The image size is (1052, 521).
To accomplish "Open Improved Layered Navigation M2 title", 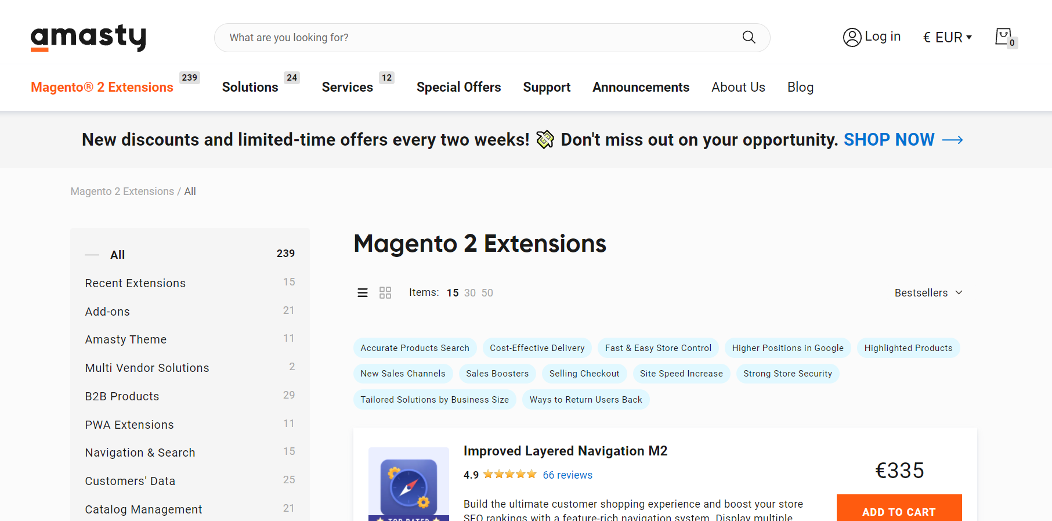I will [x=565, y=451].
